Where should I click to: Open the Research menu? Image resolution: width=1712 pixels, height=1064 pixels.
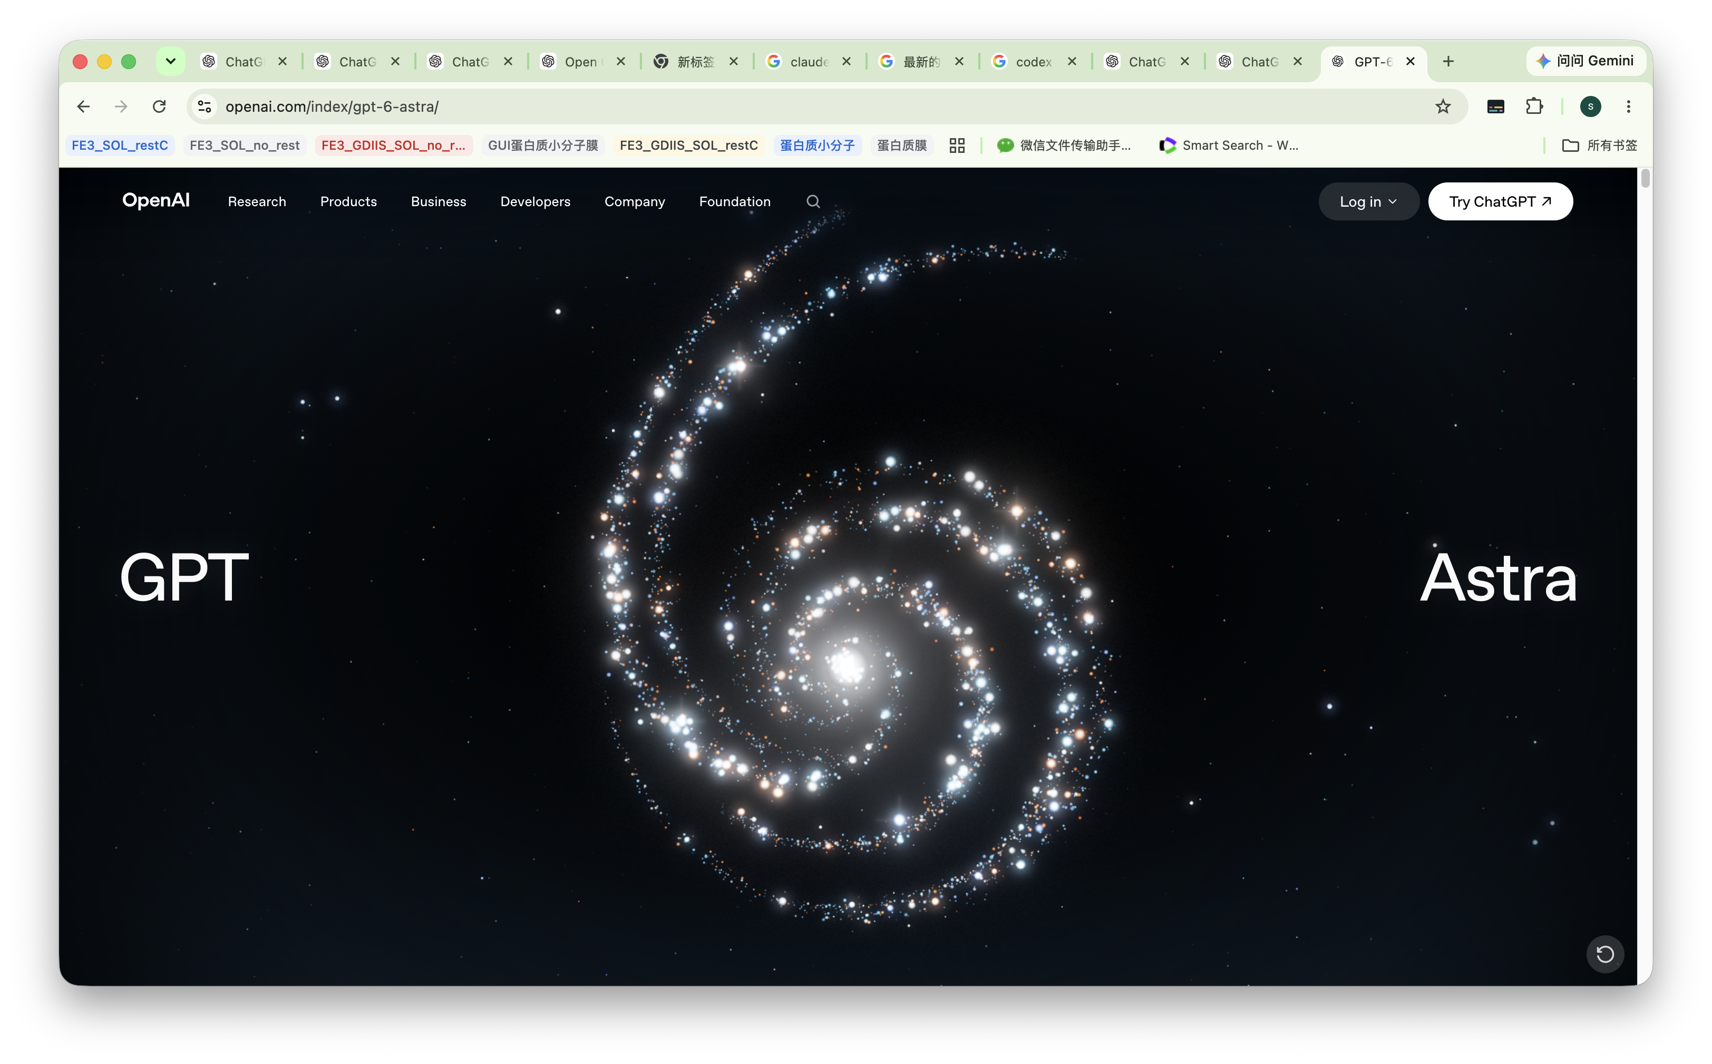pyautogui.click(x=257, y=201)
